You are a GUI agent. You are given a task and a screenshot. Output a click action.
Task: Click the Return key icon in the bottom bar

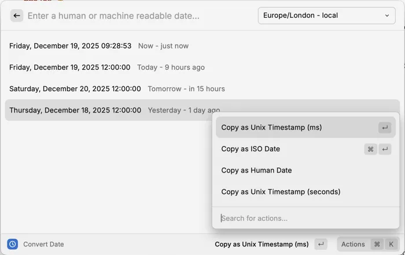tap(322, 244)
